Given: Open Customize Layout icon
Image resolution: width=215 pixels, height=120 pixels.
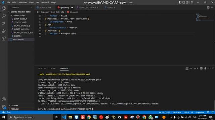Looking at the screenshot, I should coord(192,2).
